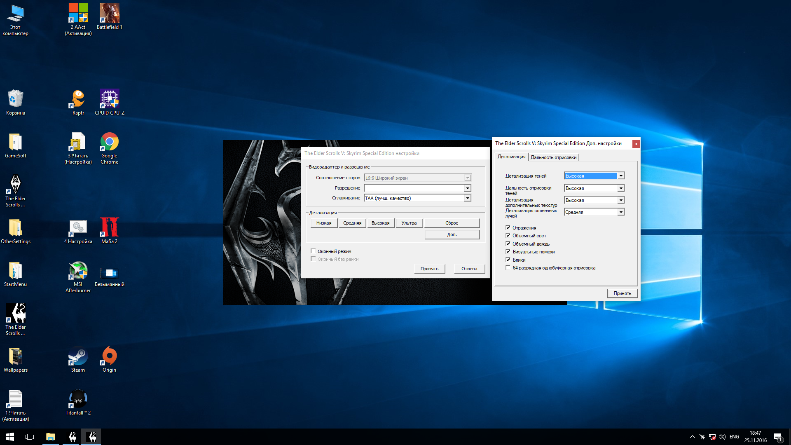Launch CPUID CPU-Z shortcut
Screen dimensions: 791x445
coord(109,102)
